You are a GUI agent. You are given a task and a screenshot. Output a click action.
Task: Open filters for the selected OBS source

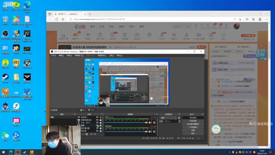click(91, 110)
